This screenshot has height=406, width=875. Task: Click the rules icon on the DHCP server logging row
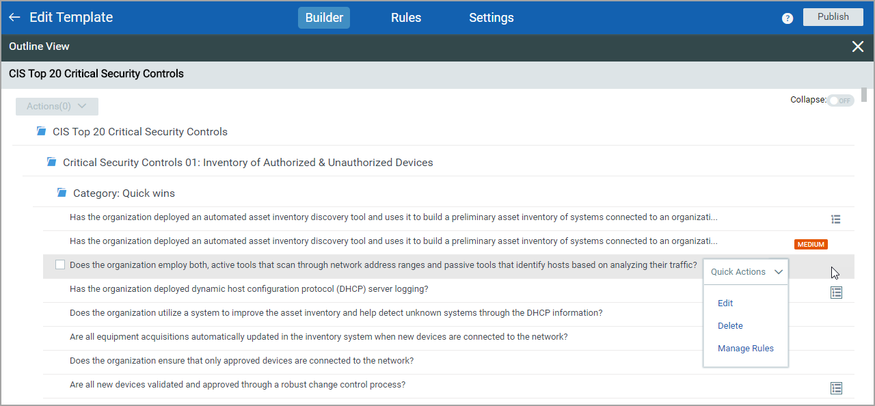[x=836, y=293]
